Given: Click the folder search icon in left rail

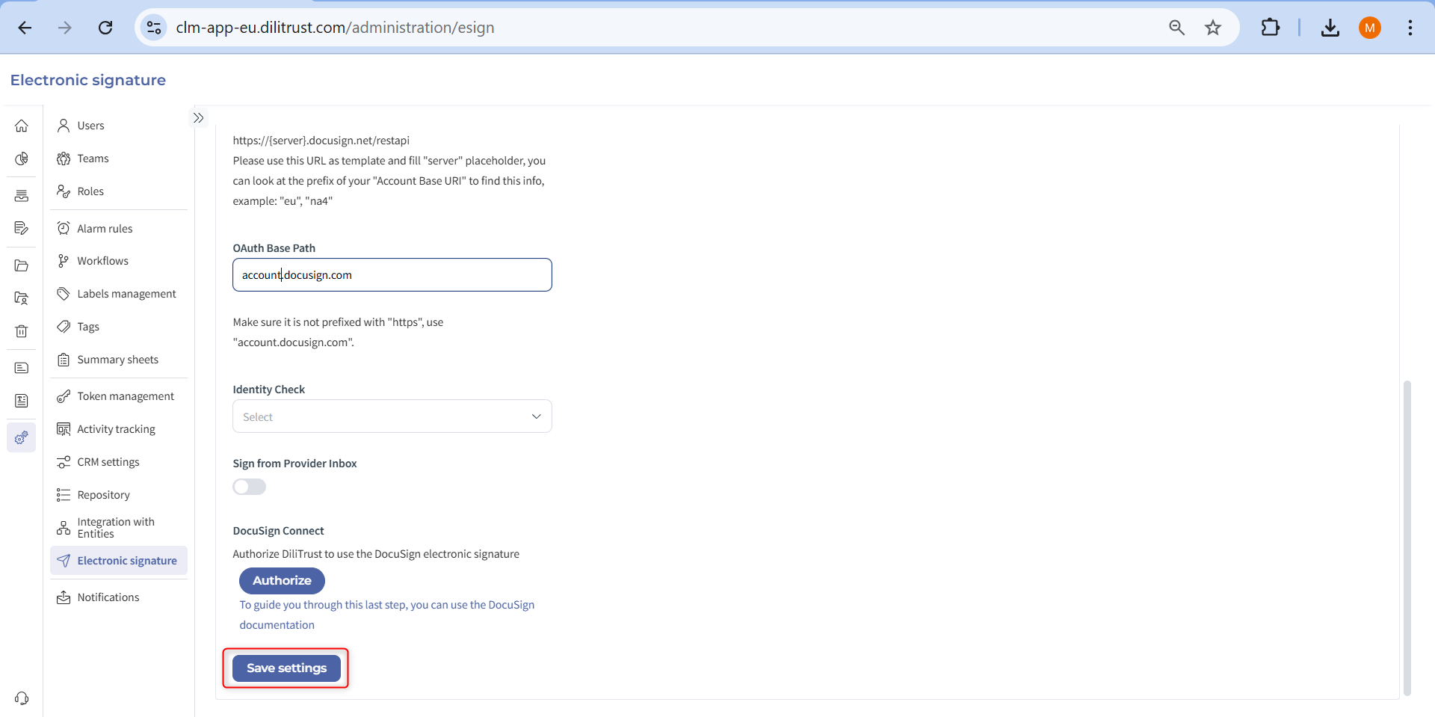Looking at the screenshot, I should click(x=22, y=298).
